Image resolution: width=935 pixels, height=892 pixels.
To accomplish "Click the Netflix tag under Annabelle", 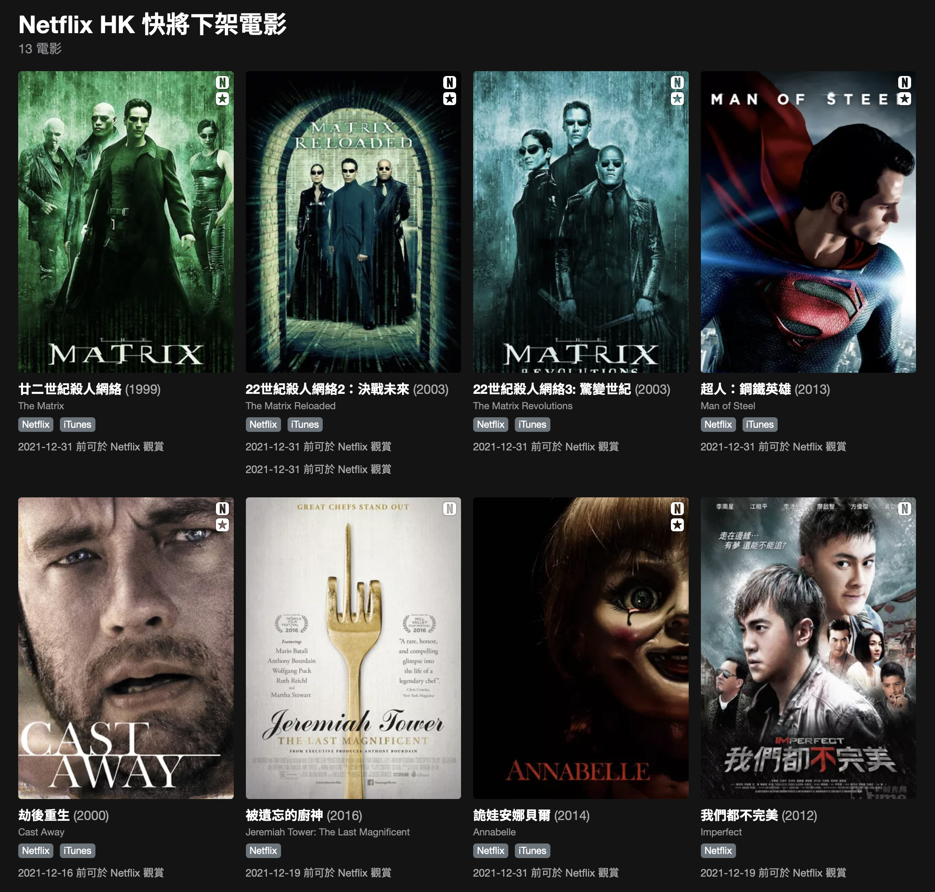I will [x=490, y=850].
